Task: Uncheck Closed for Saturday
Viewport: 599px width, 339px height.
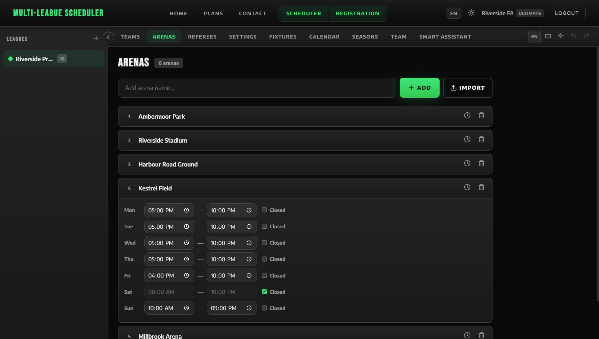Action: tap(264, 291)
